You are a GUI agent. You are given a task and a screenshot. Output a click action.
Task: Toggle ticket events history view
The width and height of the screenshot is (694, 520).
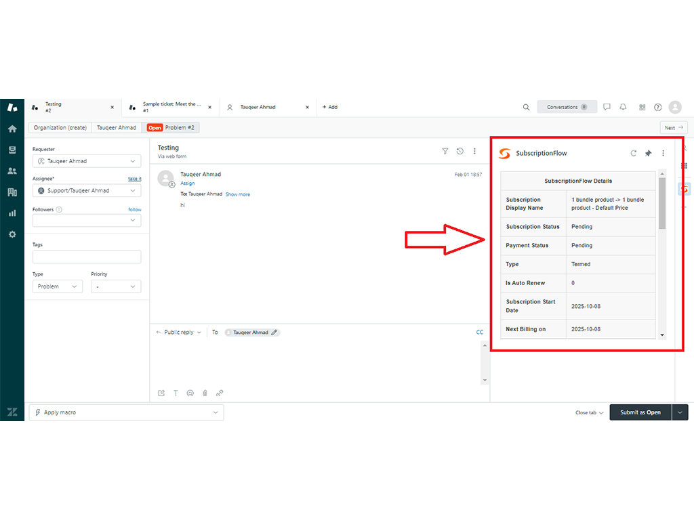(460, 152)
